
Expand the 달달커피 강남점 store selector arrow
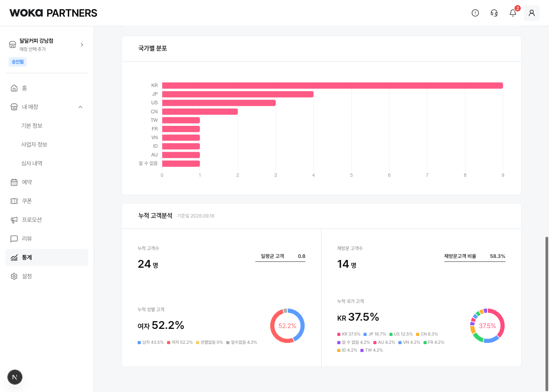click(x=82, y=45)
